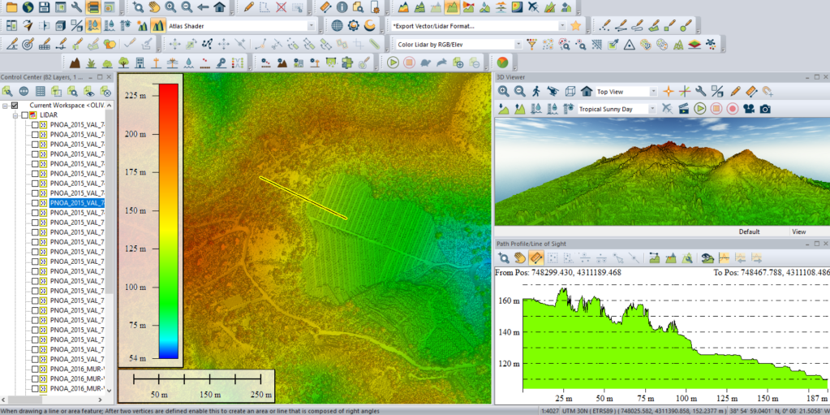Click the elevation color legend bar
Screen dimensions: 830x415
(x=169, y=220)
